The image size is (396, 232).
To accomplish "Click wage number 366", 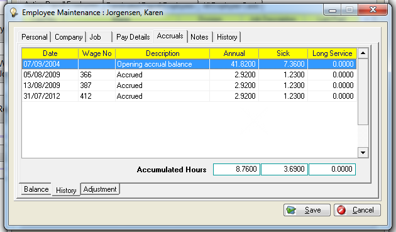I will (97, 75).
